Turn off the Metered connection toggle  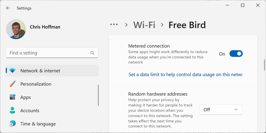pyautogui.click(x=236, y=54)
